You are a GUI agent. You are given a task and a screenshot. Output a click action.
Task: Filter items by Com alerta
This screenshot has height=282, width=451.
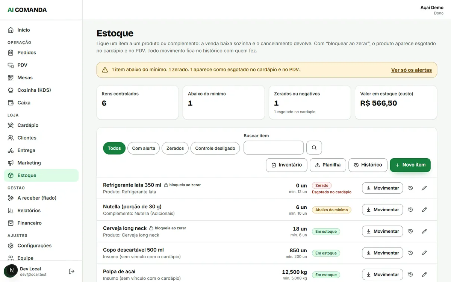click(x=144, y=148)
